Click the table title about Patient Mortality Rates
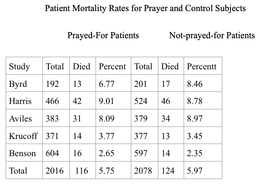 pos(145,9)
